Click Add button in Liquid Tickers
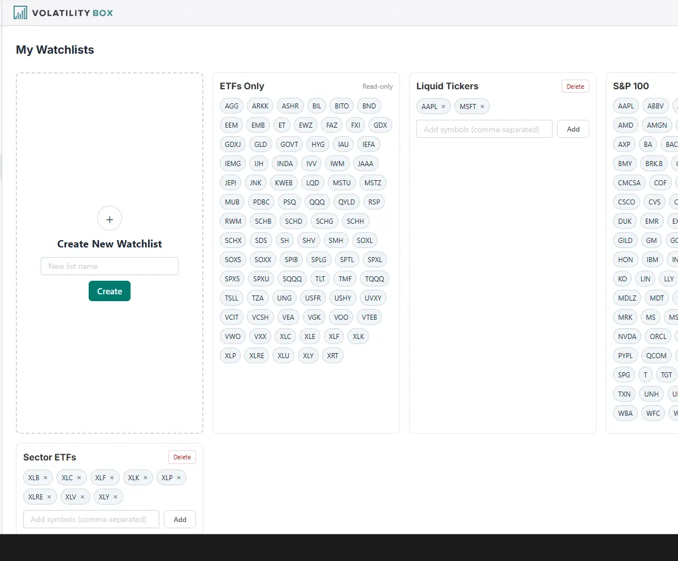This screenshot has height=561, width=678. 573,129
